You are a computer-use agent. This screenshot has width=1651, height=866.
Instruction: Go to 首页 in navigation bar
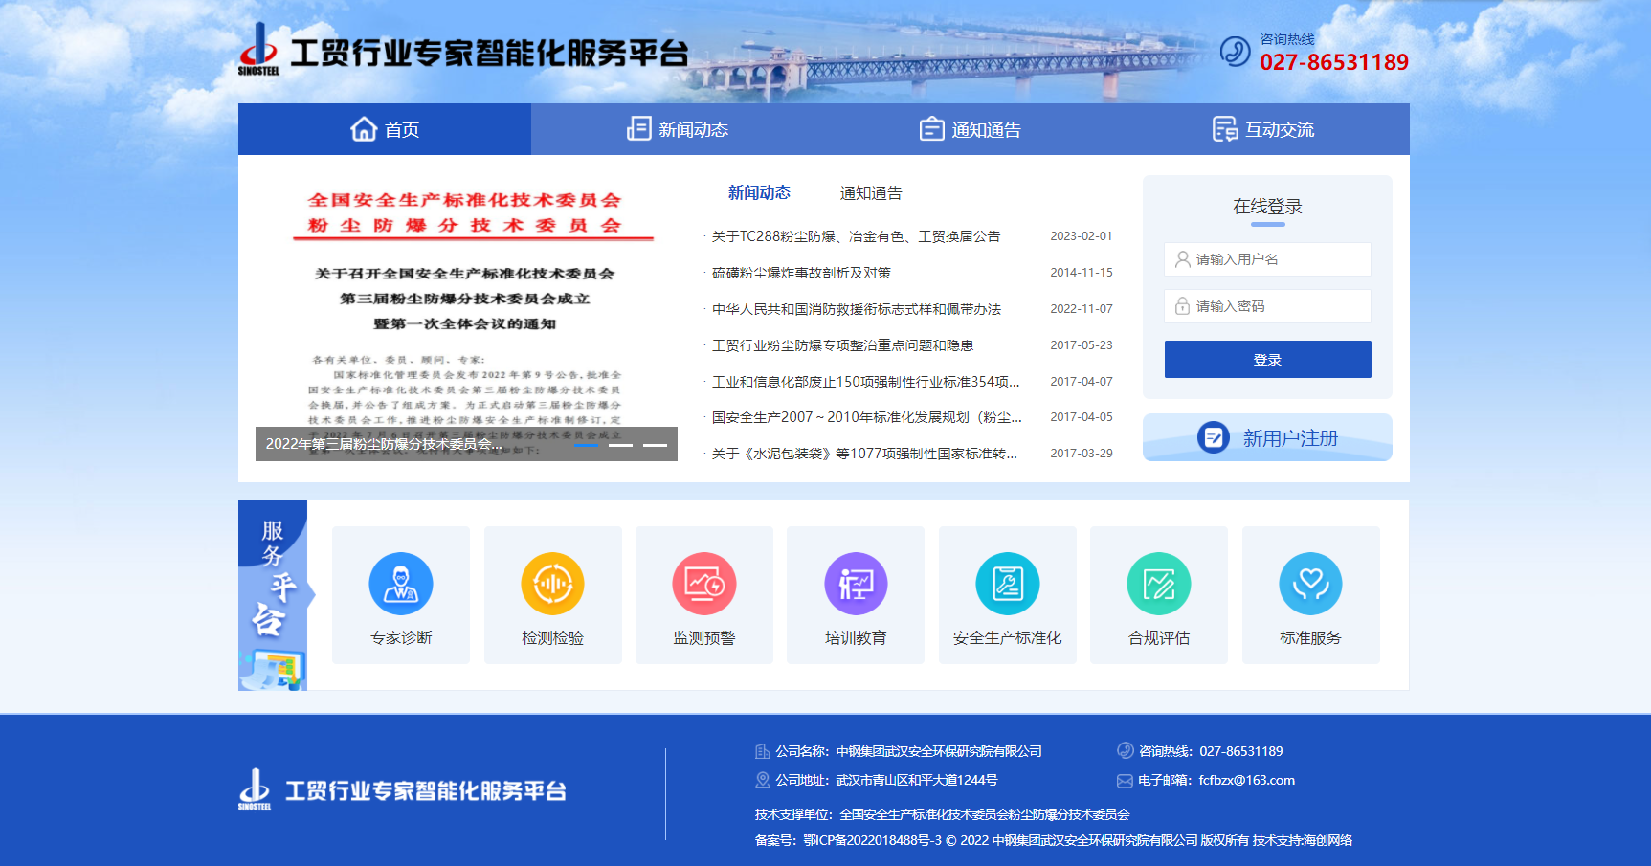tap(385, 129)
